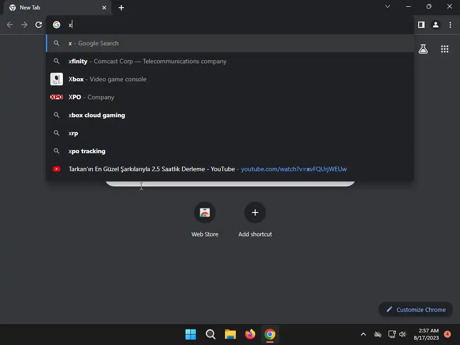Click the Chrome taskbar icon
The width and height of the screenshot is (460, 345).
click(x=270, y=334)
